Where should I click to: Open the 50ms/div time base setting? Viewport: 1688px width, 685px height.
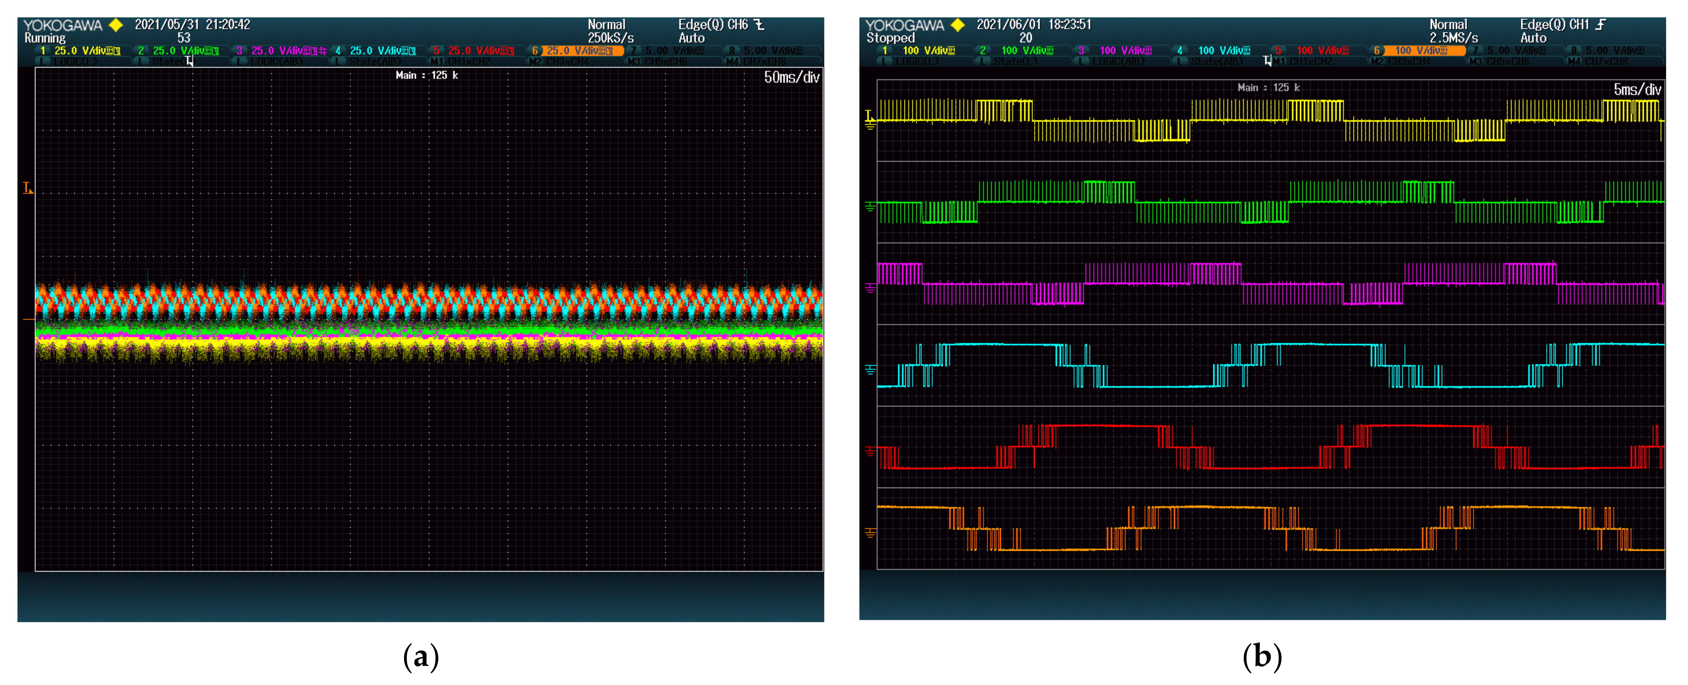(791, 77)
